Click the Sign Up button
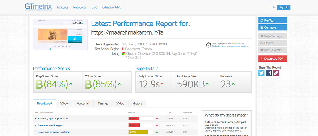Screen dimensions: 318x136 284,8
